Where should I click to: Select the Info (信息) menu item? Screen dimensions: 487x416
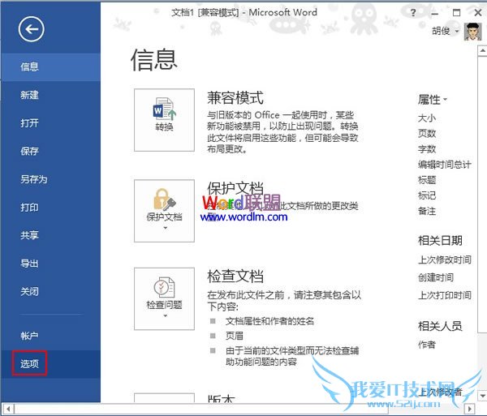50,66
